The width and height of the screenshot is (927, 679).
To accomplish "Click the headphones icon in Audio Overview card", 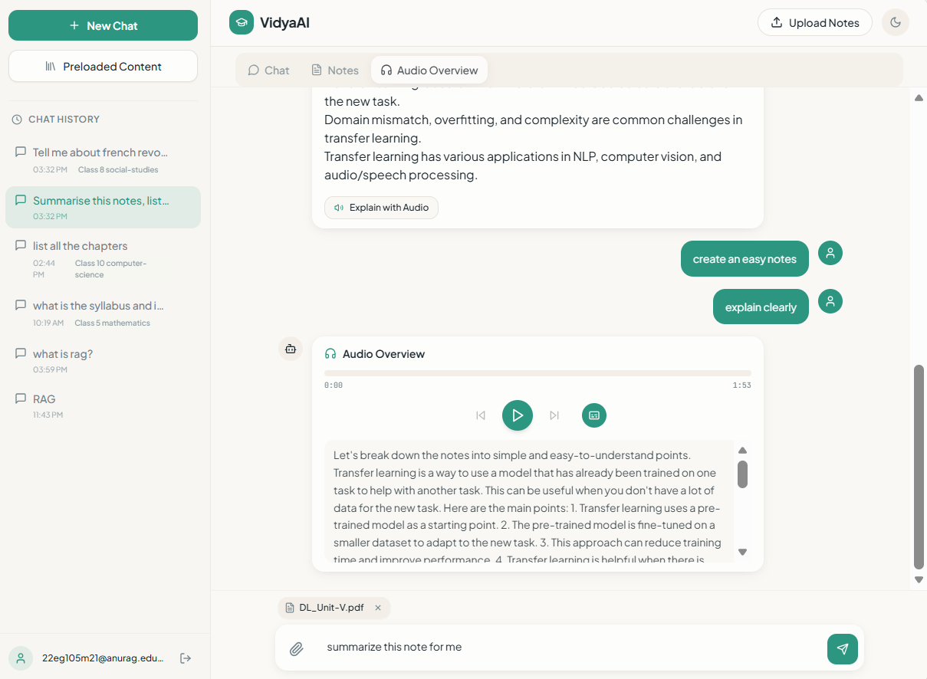I will coord(330,354).
